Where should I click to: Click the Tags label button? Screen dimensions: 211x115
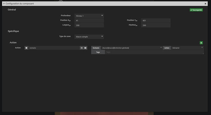click(98, 52)
